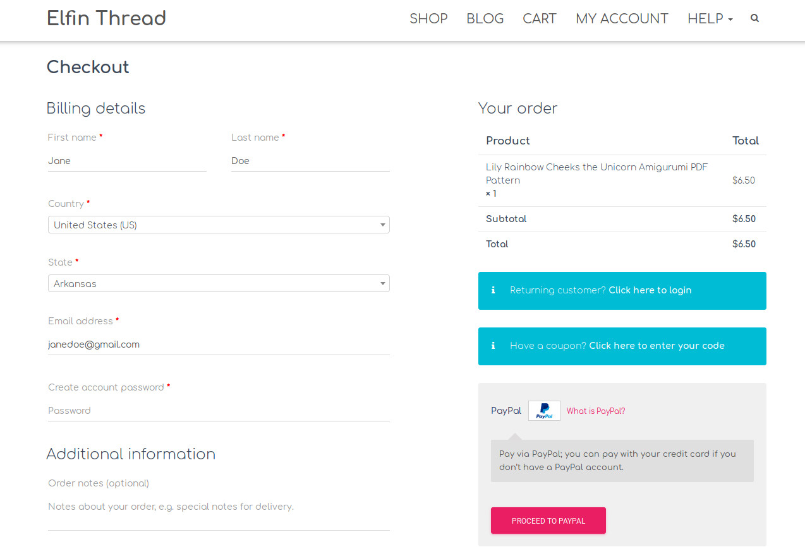Click the Subtotal row label
This screenshot has width=805, height=547.
coord(506,219)
